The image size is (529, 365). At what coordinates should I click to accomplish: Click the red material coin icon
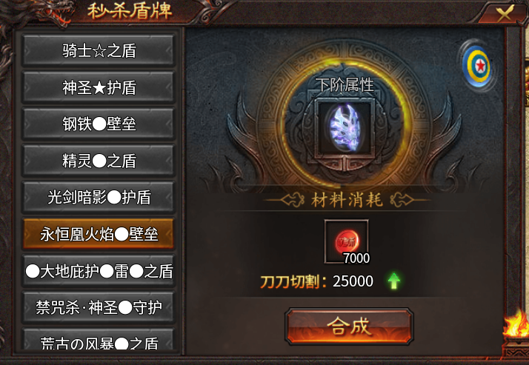point(347,241)
